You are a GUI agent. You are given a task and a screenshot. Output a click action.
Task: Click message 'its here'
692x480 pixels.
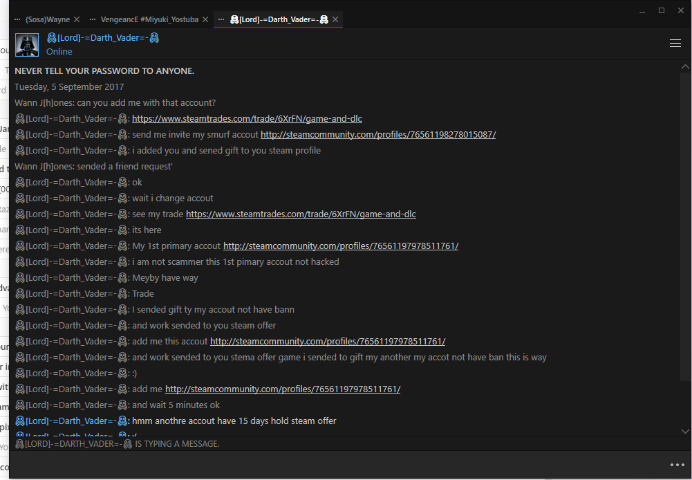coord(147,230)
